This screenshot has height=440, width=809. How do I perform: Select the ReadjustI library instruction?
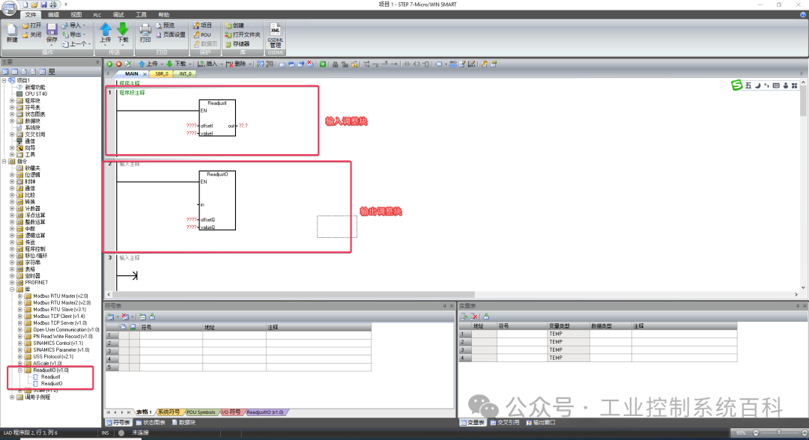coord(51,377)
